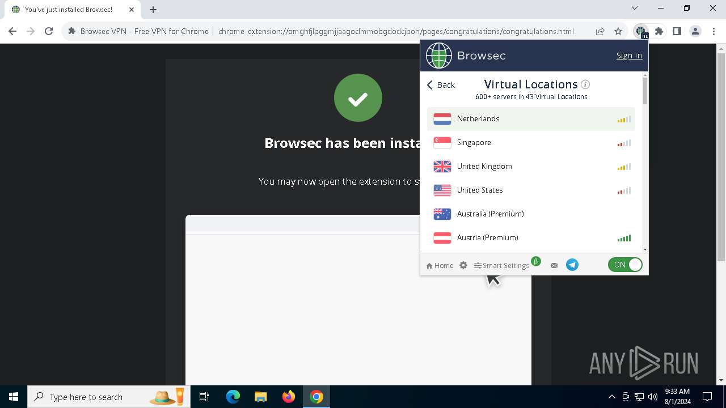The width and height of the screenshot is (726, 408).
Task: Bookmark this page with the star icon
Action: pyautogui.click(x=618, y=32)
